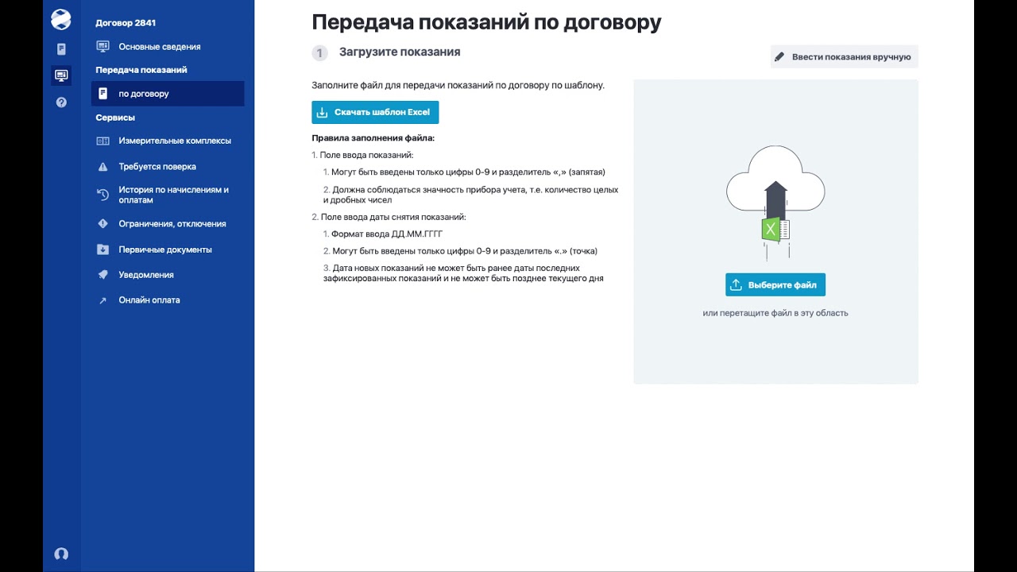Open the documents icon in the narrow sidebar
Viewport: 1017px width, 572px height.
(61, 49)
